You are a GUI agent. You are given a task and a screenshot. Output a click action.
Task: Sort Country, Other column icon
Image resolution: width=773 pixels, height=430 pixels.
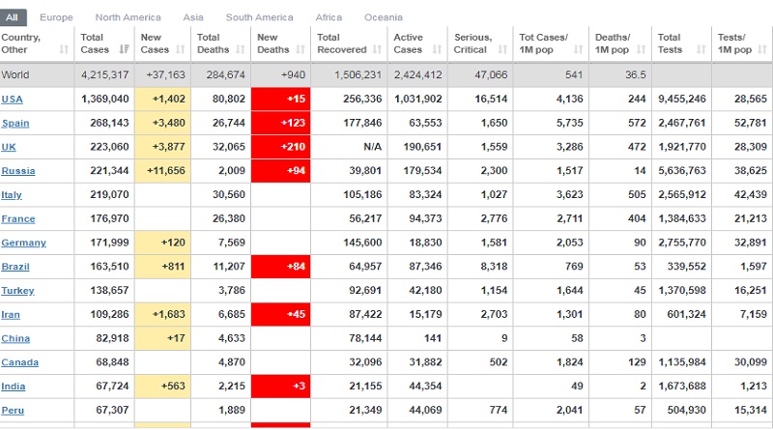[x=64, y=49]
